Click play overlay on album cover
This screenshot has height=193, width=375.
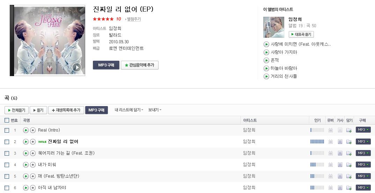click(x=77, y=67)
